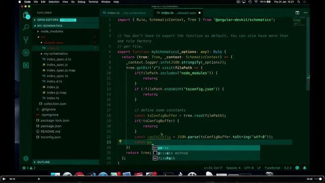The width and height of the screenshot is (325, 183).
Task: Open .gitignore in the explorer
Action: pyautogui.click(x=48, y=109)
